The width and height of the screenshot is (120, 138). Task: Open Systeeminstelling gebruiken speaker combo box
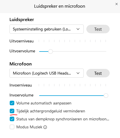tap(47, 29)
